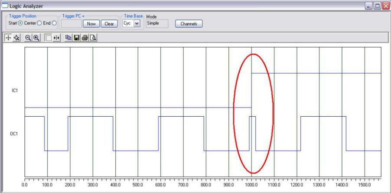Click the Mode field showing Simple
391x193 pixels.
coord(156,23)
